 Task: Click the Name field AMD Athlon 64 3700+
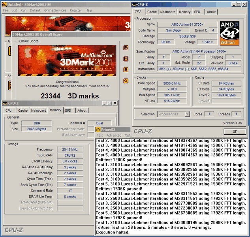187,24
